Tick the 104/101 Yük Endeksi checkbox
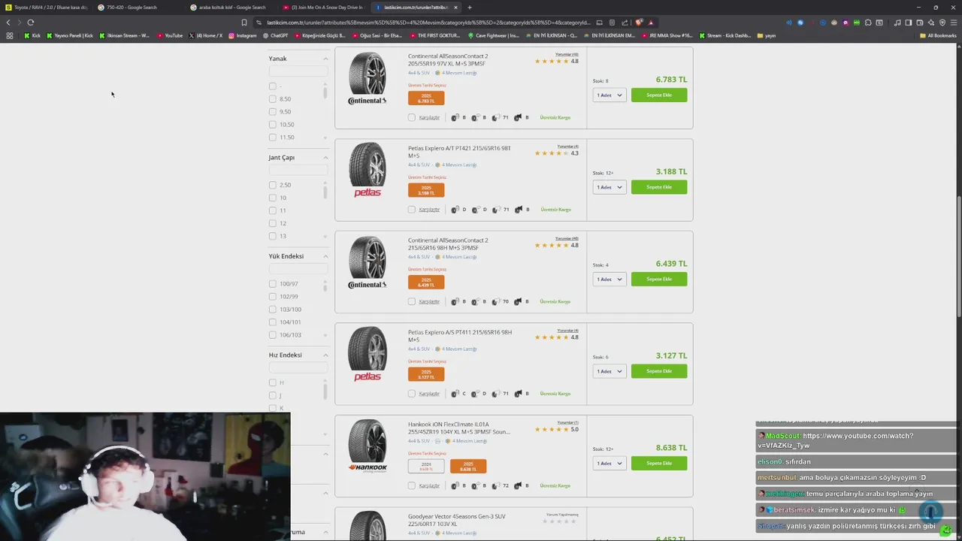Screen dimensions: 962x541 coord(273,322)
